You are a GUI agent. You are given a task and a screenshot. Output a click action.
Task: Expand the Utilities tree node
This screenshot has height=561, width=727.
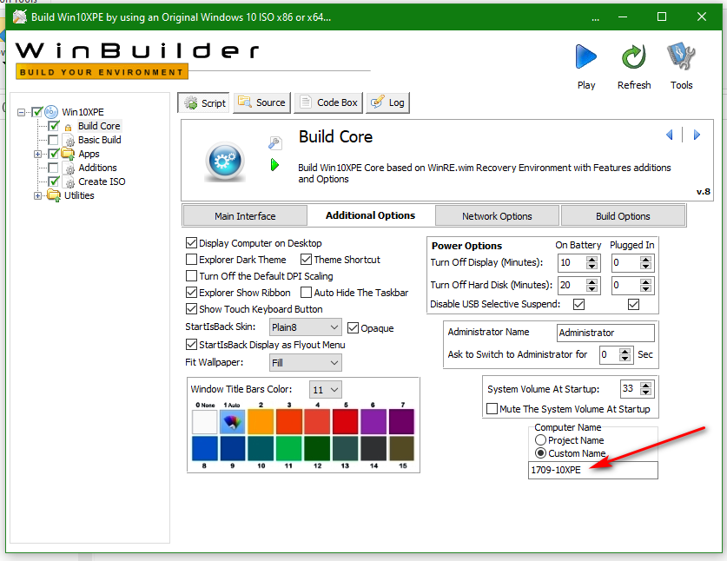pos(37,195)
